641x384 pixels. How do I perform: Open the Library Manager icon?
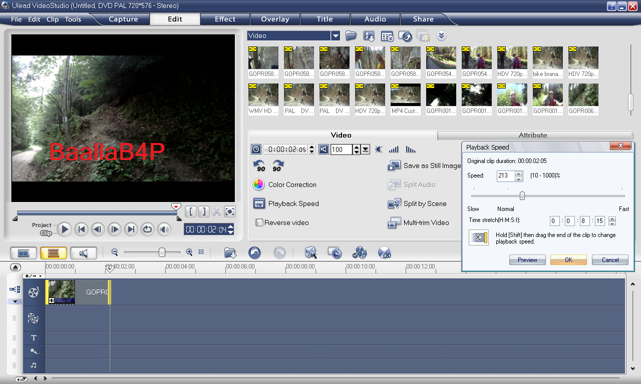pyautogui.click(x=387, y=36)
